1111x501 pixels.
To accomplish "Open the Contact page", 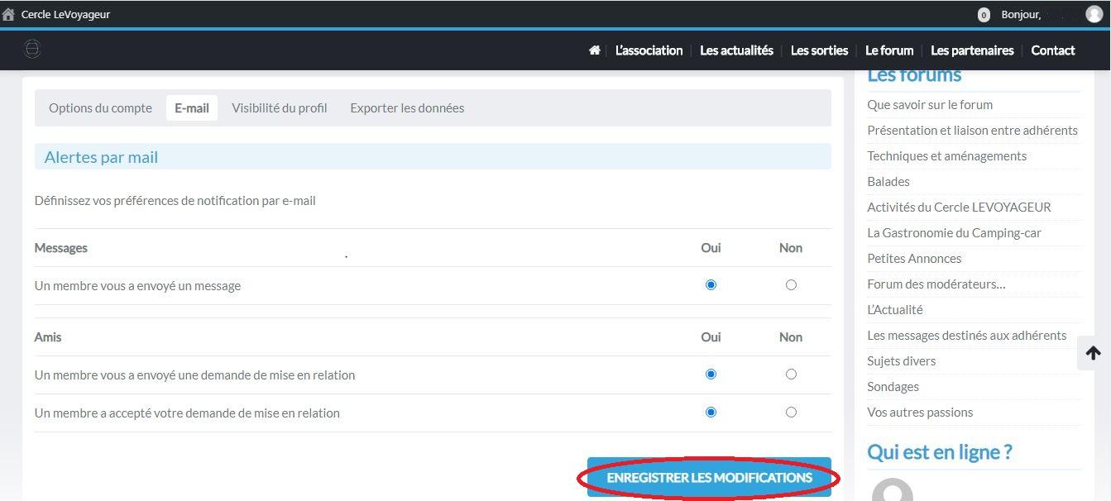I will click(x=1053, y=50).
